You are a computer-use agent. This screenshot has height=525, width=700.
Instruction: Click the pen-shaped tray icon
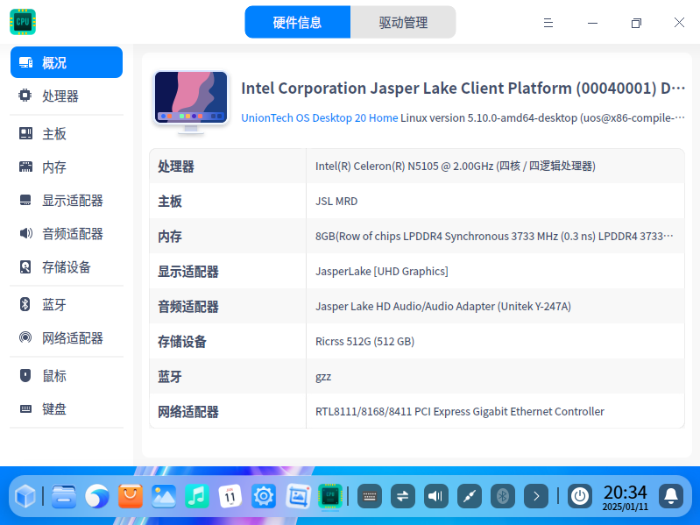click(470, 496)
